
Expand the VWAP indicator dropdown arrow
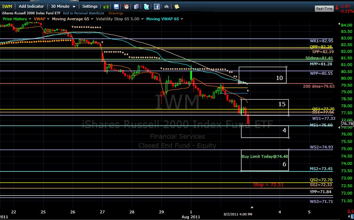click(47, 19)
